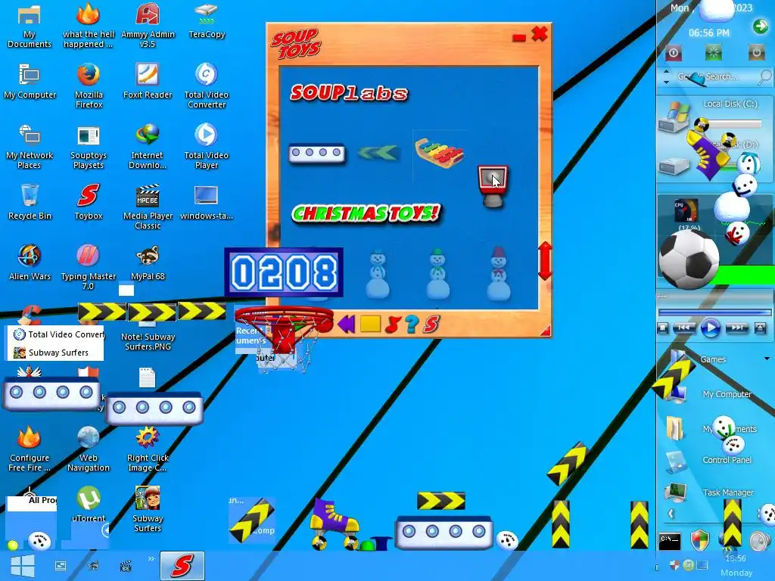The height and width of the screenshot is (581, 775).
Task: Click the roller skate toy on desktop
Action: pyautogui.click(x=335, y=524)
